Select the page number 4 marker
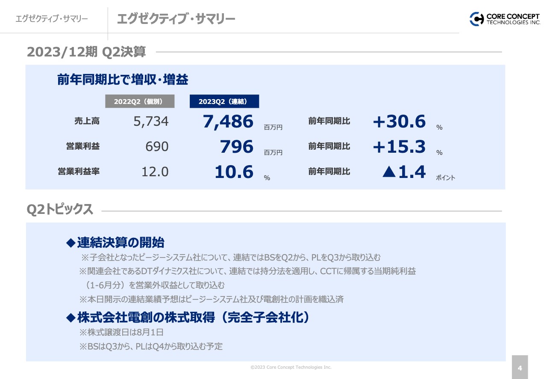The width and height of the screenshot is (547, 379). (520, 367)
